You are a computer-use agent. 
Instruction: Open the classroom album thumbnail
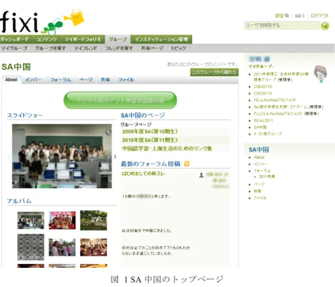[31, 221]
